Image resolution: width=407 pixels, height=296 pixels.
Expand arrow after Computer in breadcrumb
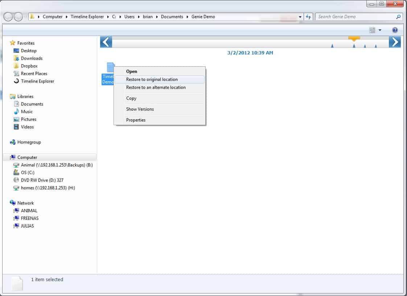66,17
